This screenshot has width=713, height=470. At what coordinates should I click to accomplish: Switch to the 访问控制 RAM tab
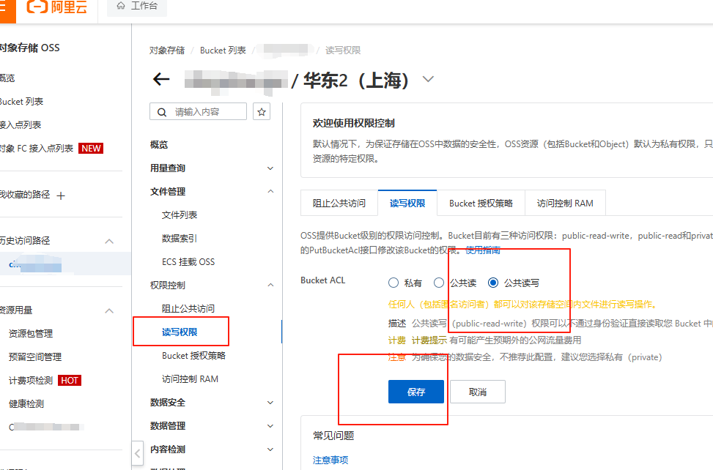(565, 203)
